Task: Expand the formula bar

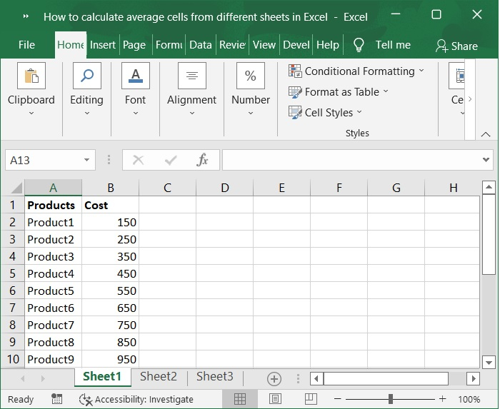Action: coord(486,160)
